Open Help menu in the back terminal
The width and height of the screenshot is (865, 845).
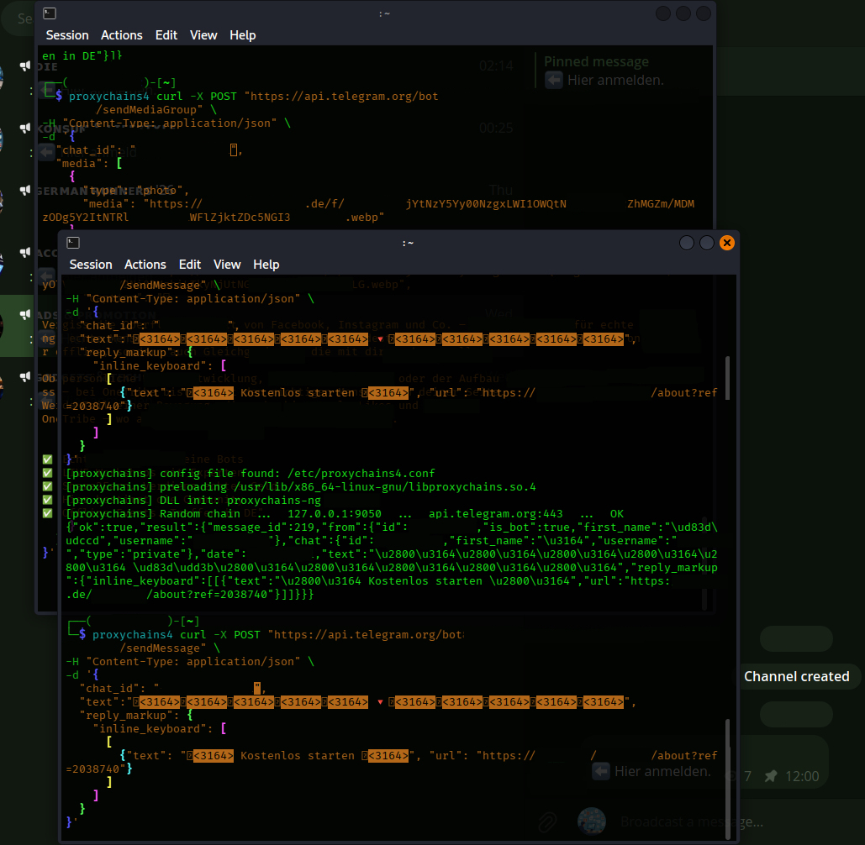(x=242, y=35)
